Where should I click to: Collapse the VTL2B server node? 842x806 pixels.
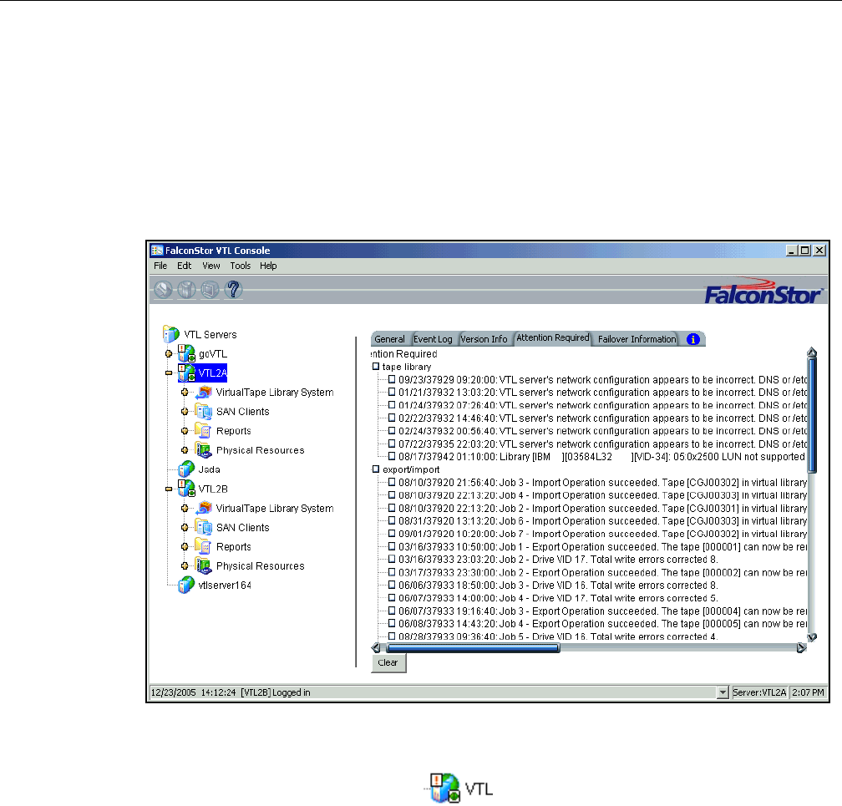pos(169,489)
